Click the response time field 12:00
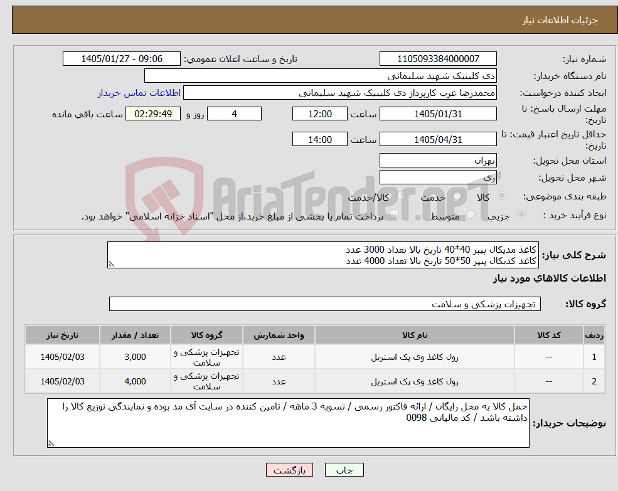 (x=319, y=114)
